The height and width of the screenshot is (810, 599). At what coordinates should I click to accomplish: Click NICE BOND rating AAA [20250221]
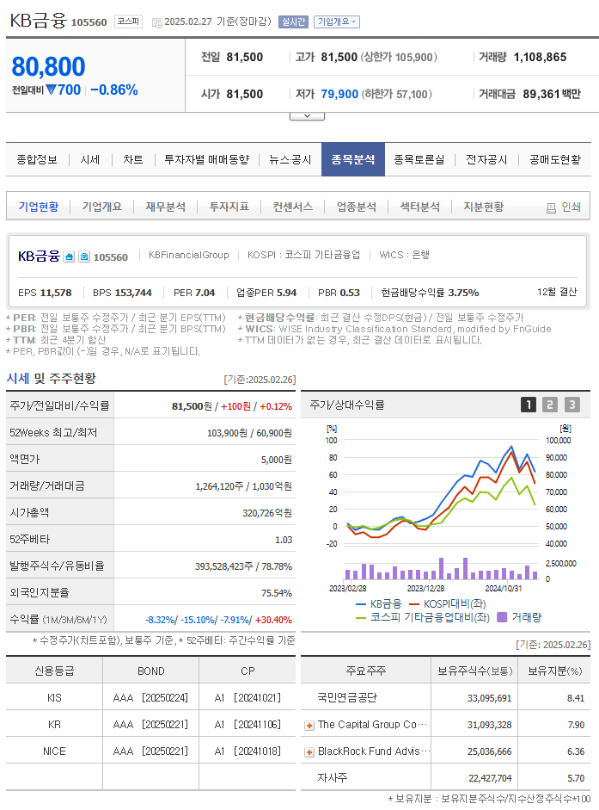[x=150, y=751]
